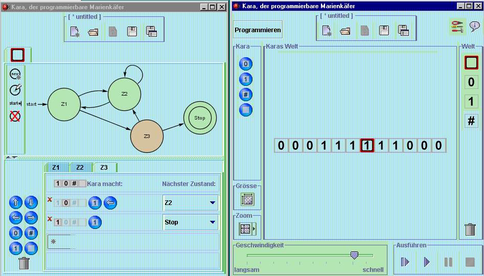
Task: Switch to the Z2 state tab
Action: tap(80, 168)
